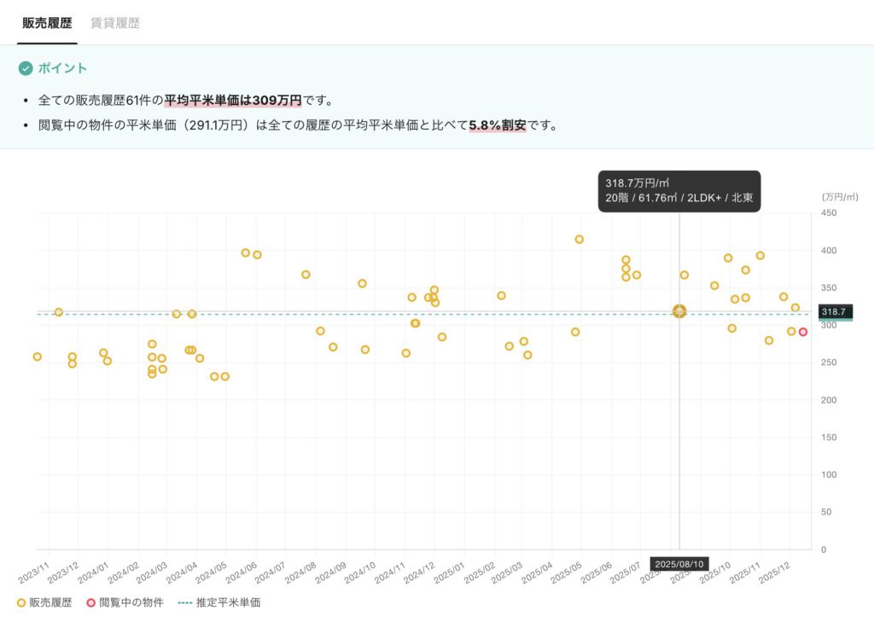Click the 318.7 value label on y-axis
The image size is (874, 633).
coord(835,312)
